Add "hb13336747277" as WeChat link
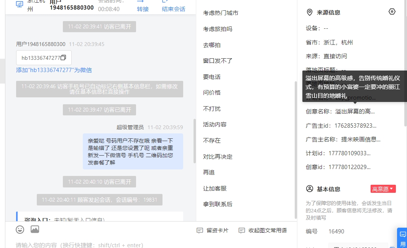Image resolution: width=407 pixels, height=248 pixels. [54, 70]
